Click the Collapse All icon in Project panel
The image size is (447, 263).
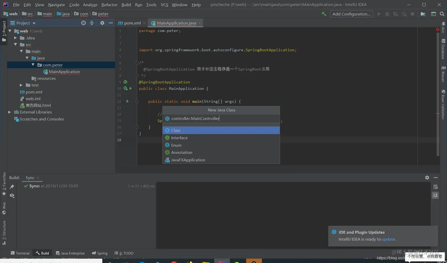(92, 23)
